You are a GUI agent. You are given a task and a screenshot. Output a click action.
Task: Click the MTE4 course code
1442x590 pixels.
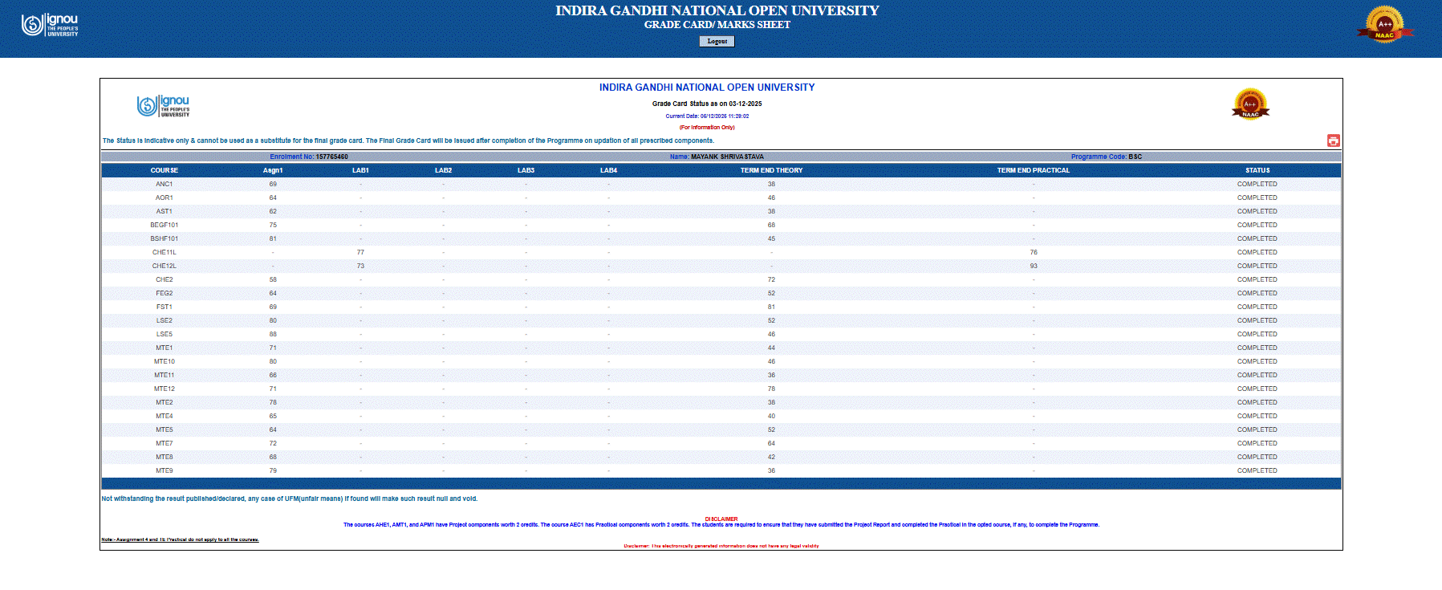point(165,416)
